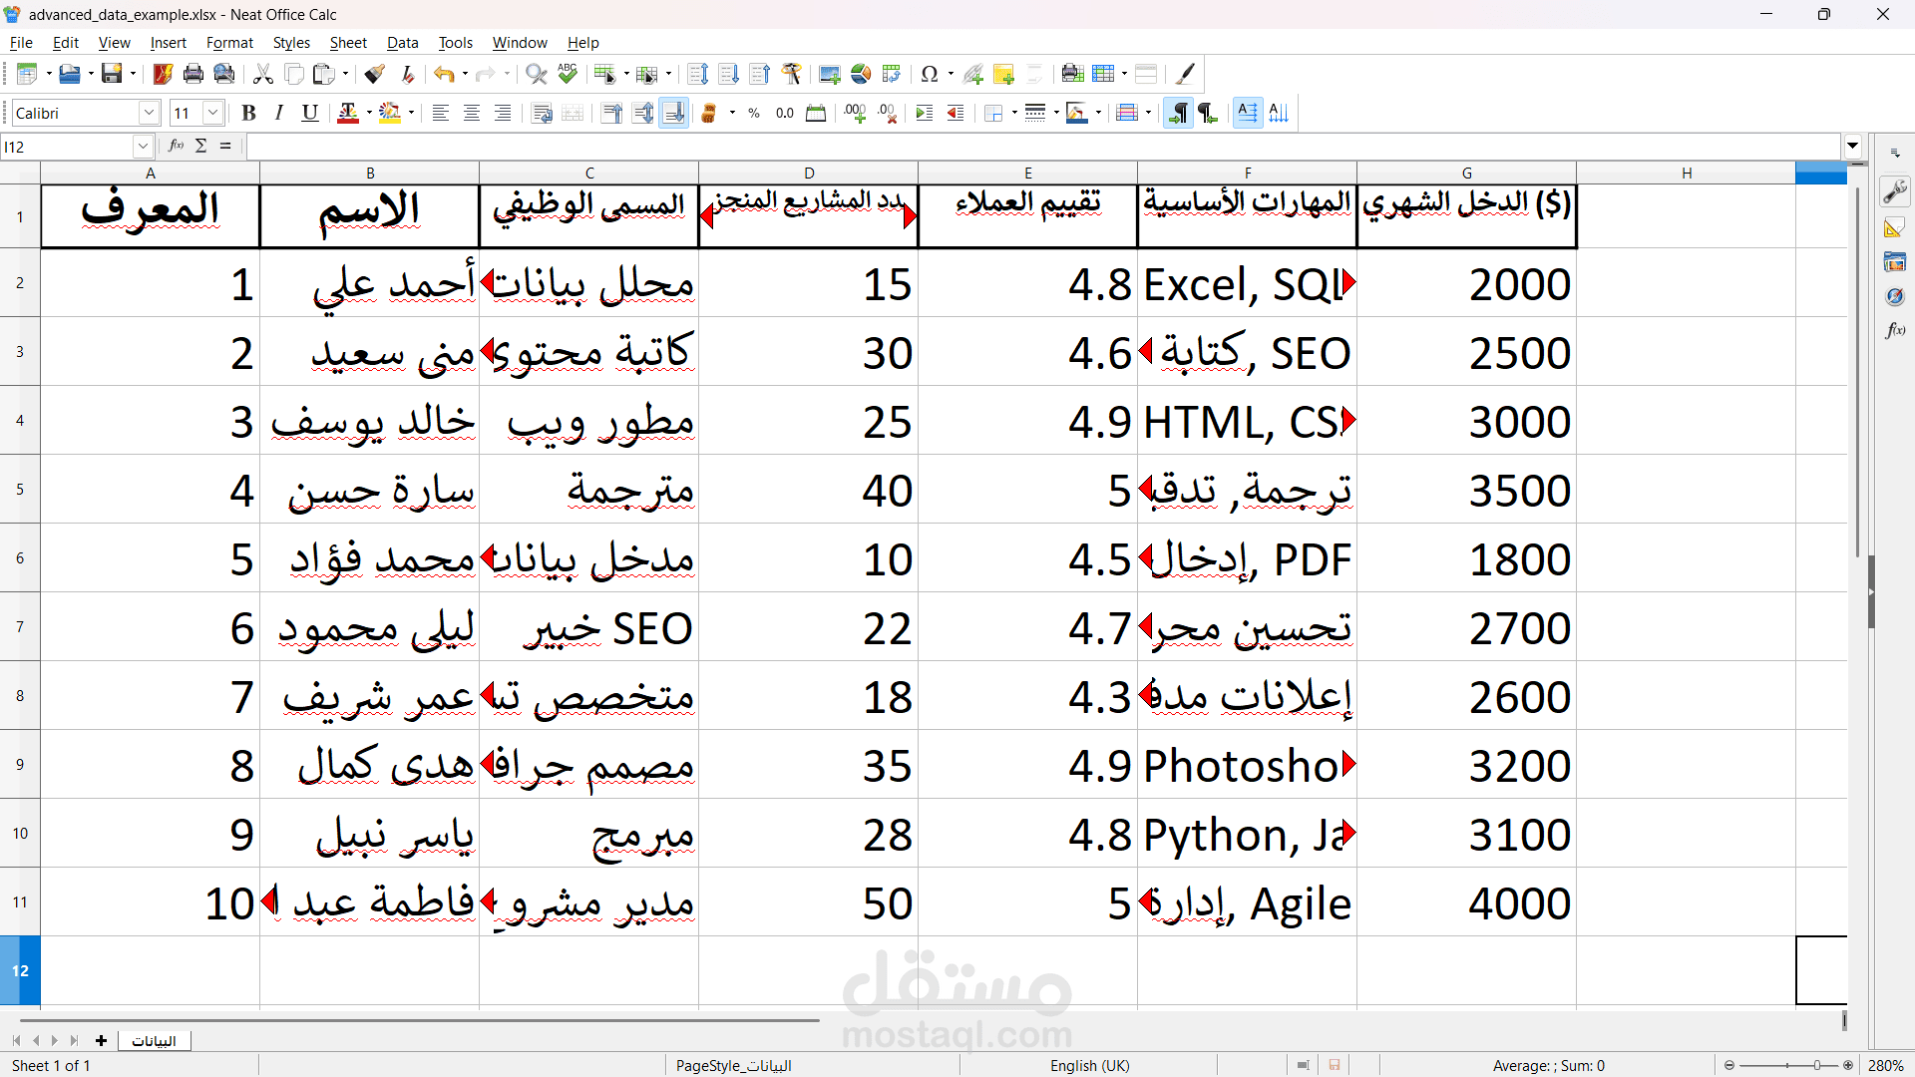Select row 5 header
1915x1077 pixels.
(20, 489)
